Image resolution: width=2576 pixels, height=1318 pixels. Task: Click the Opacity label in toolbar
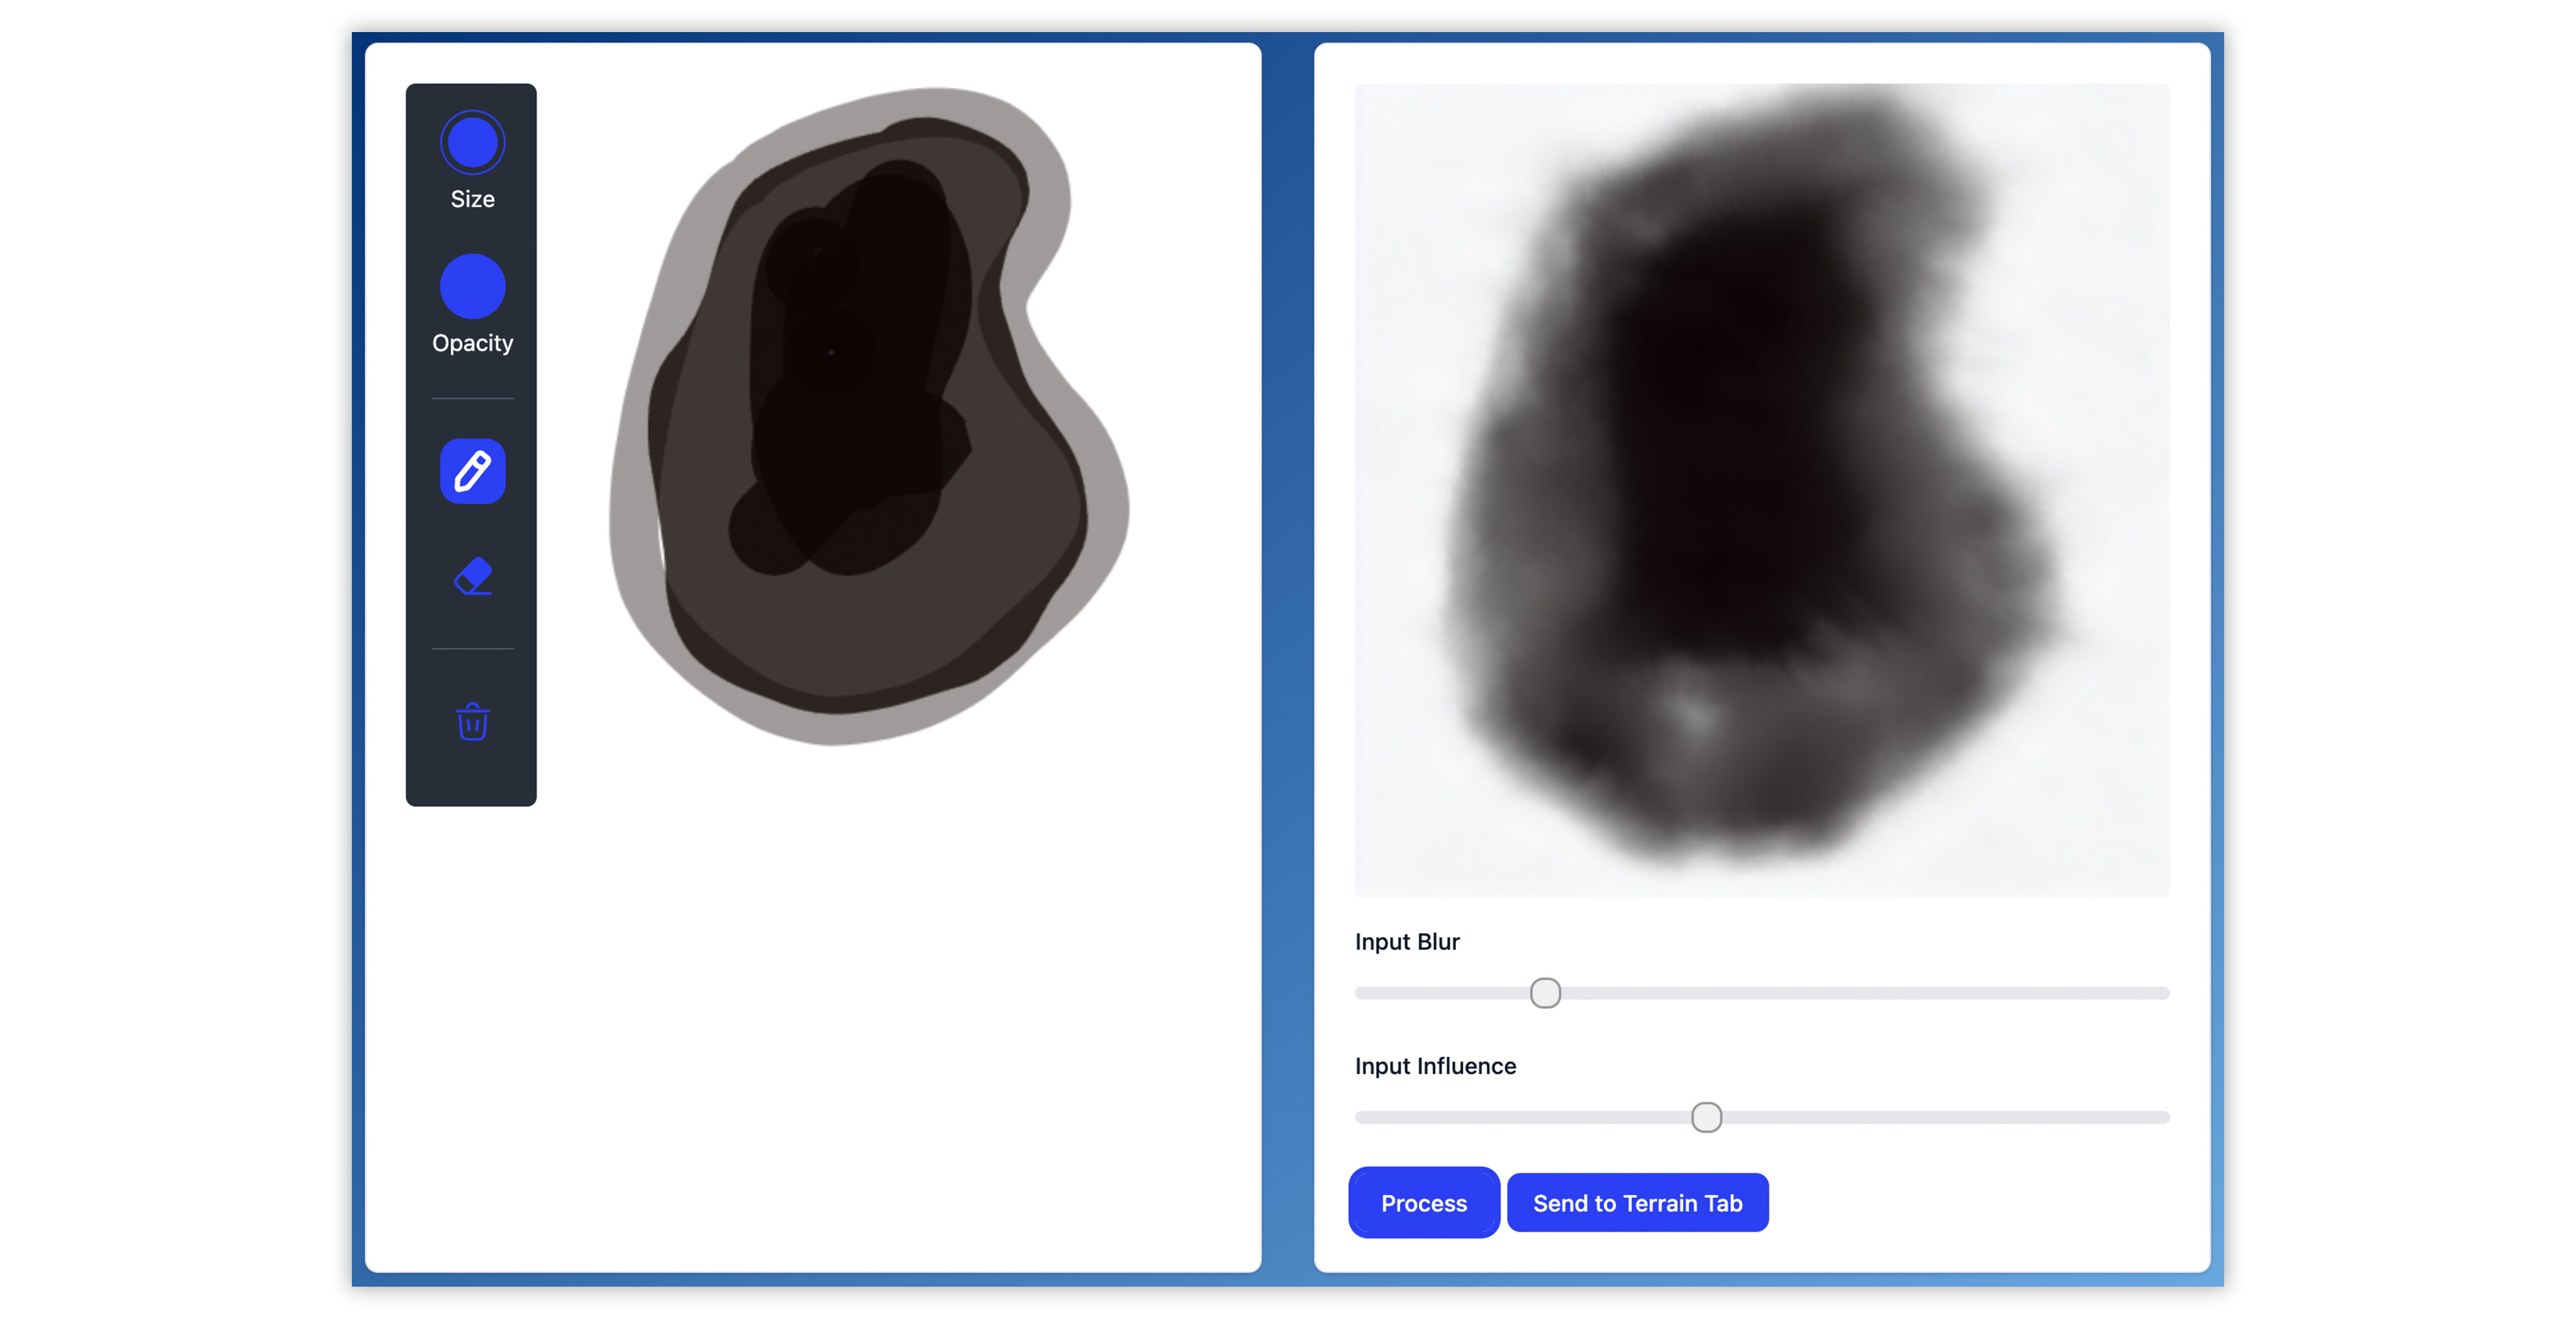pos(472,343)
